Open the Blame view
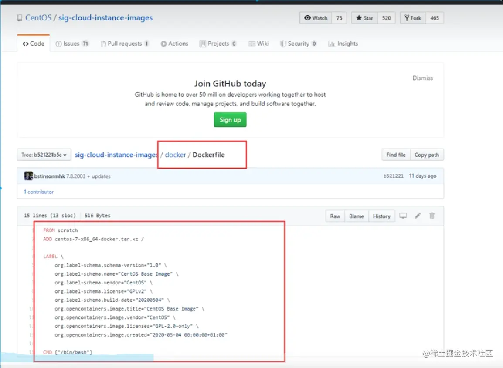The image size is (503, 368). [357, 216]
